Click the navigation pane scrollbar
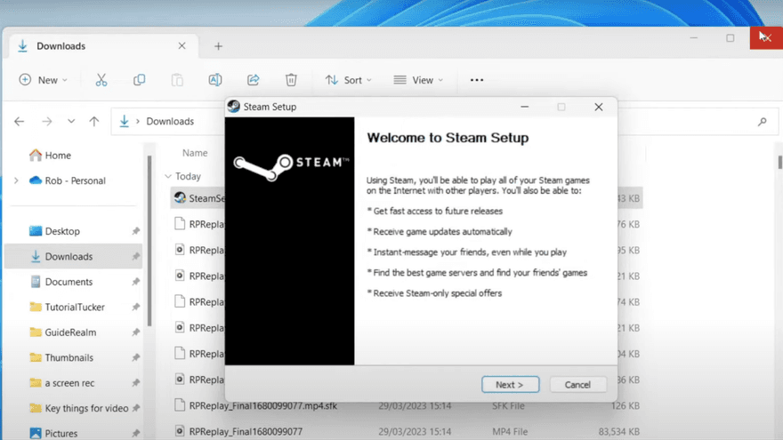The width and height of the screenshot is (783, 440). [x=149, y=239]
